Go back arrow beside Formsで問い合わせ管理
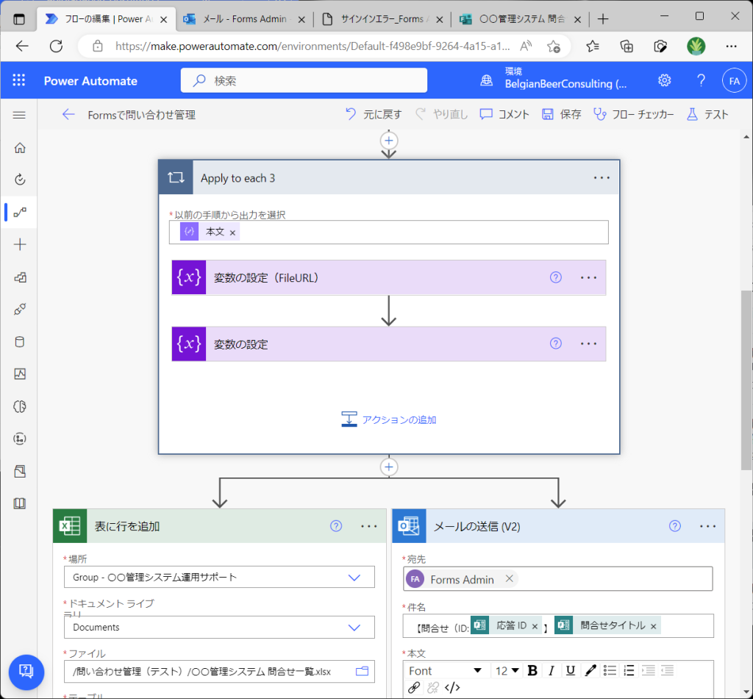Viewport: 753px width, 699px height. click(68, 114)
